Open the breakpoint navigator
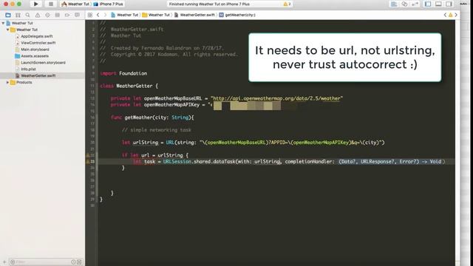473x266 pixels. pyautogui.click(x=67, y=15)
